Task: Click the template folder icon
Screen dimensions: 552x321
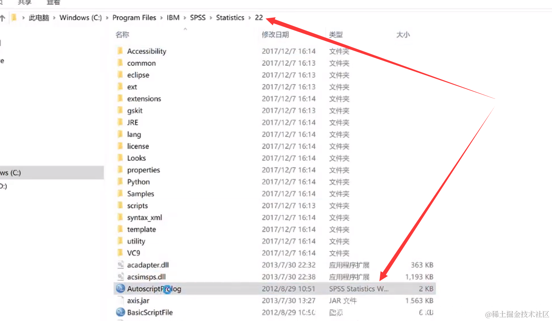Action: tap(120, 229)
